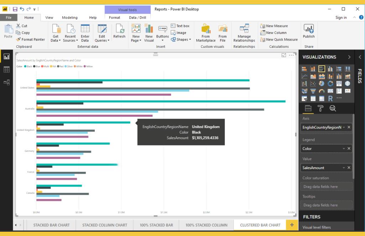Screen dimensions: 365x236
Task: Open the EnglishCountryRegionName axis dropdown
Action: click(343, 127)
